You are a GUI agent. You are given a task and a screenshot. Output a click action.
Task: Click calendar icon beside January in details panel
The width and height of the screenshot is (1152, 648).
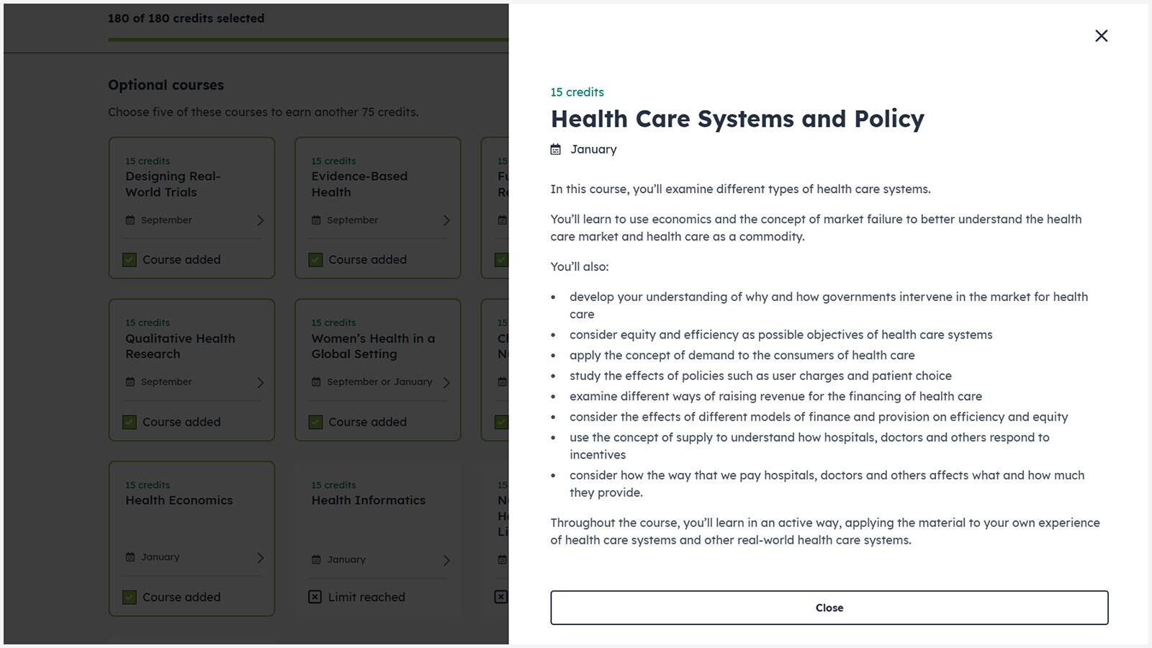click(x=556, y=150)
